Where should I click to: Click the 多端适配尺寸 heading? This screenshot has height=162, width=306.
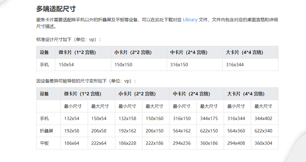pyautogui.click(x=56, y=9)
